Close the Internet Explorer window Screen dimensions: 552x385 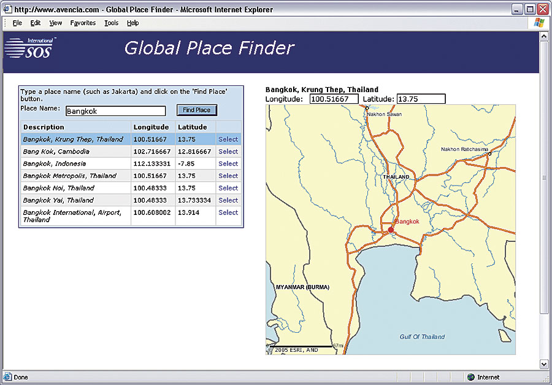click(x=542, y=10)
